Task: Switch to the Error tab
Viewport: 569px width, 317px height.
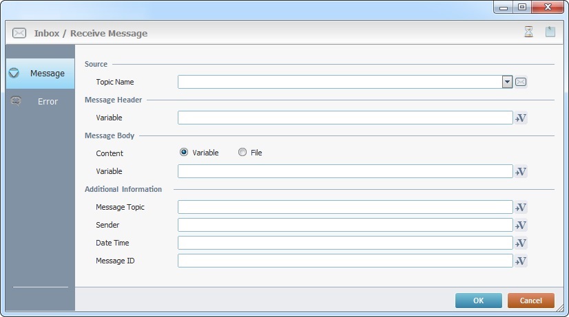Action: 40,102
